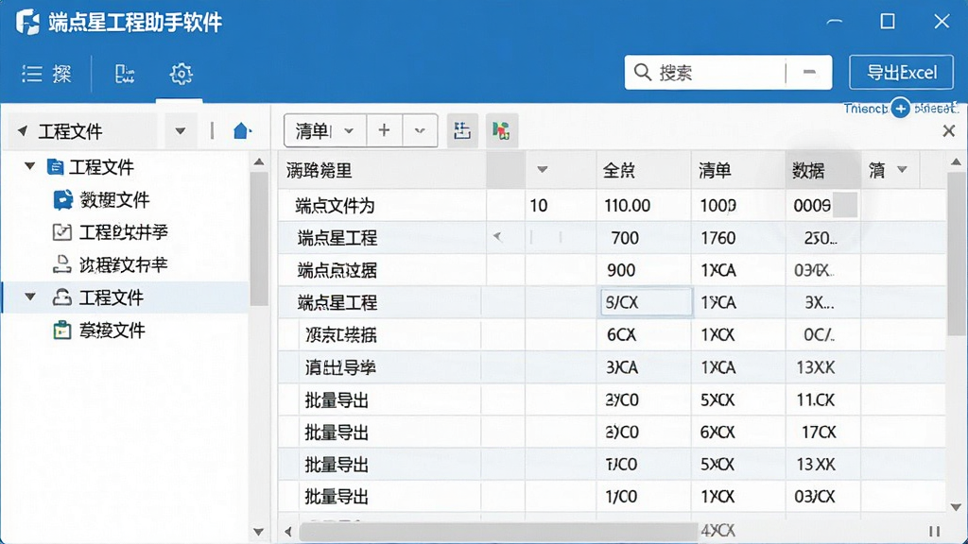Click the 700 cell
Image resolution: width=968 pixels, height=544 pixels.
pos(643,237)
